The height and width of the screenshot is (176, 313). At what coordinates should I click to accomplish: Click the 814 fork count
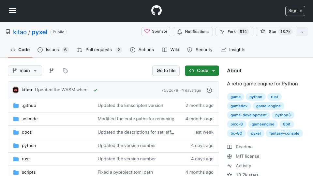click(243, 32)
